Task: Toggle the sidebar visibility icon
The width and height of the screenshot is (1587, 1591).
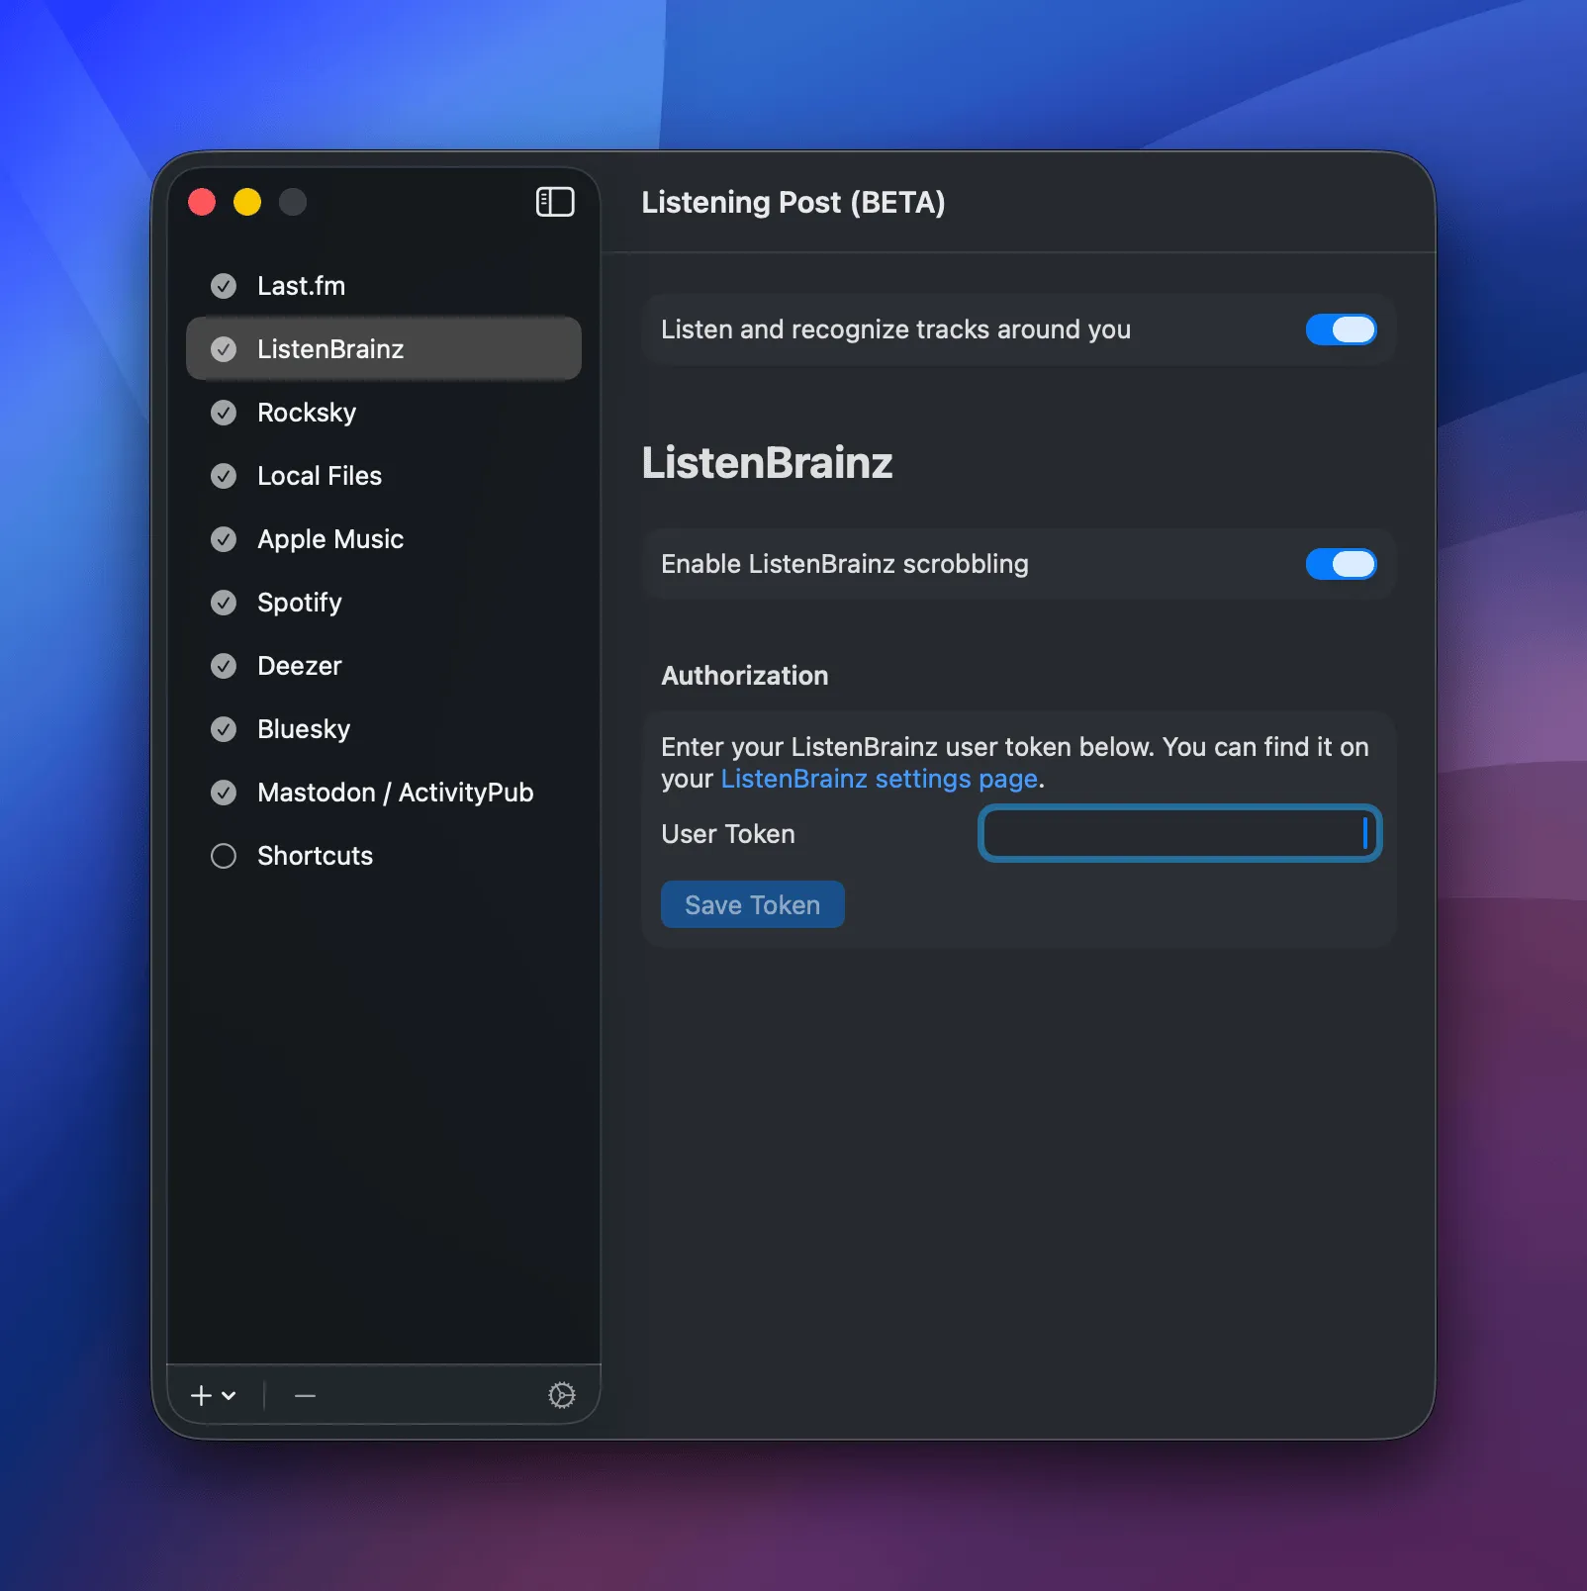Action: coord(554,202)
